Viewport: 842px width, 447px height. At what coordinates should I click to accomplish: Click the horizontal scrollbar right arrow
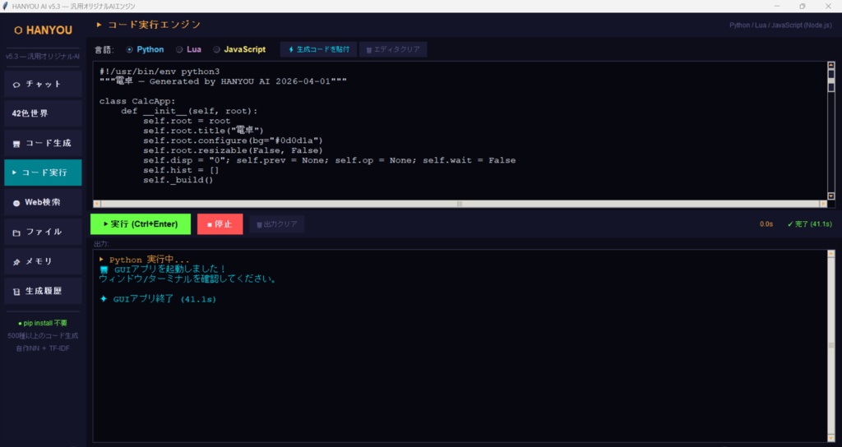823,204
